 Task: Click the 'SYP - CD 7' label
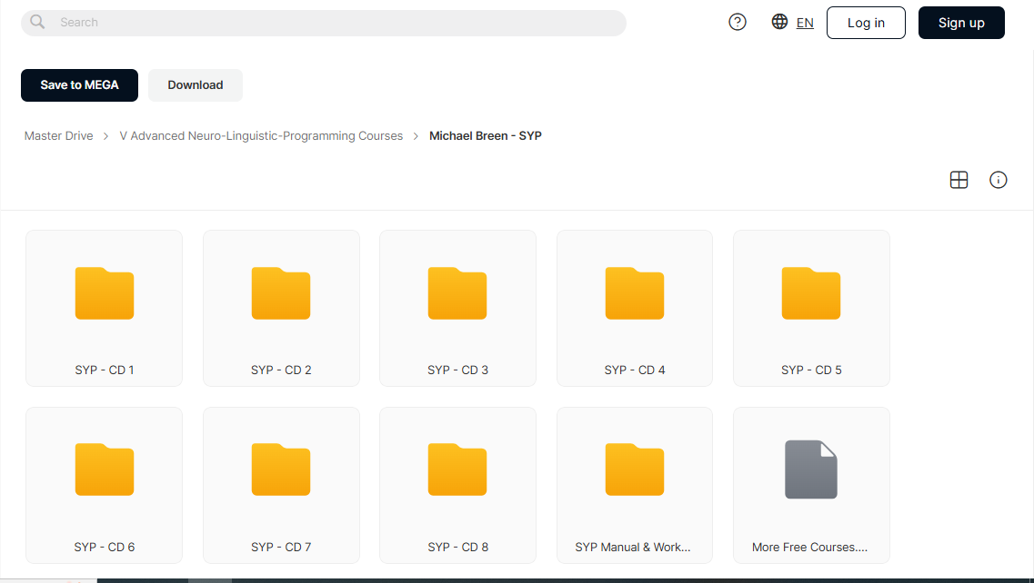tap(281, 548)
